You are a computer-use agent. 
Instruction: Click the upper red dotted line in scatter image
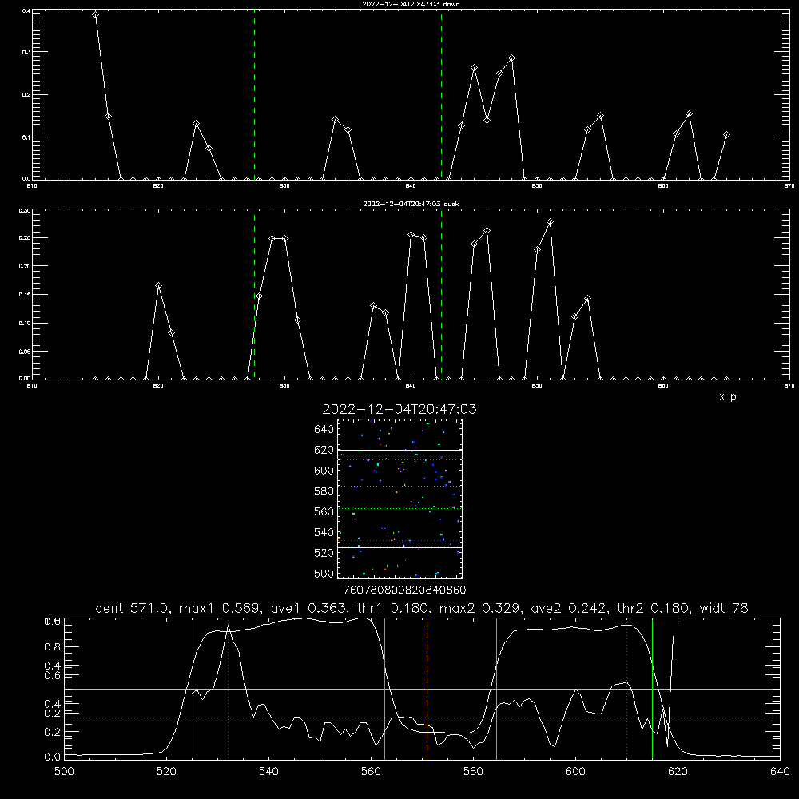399,459
